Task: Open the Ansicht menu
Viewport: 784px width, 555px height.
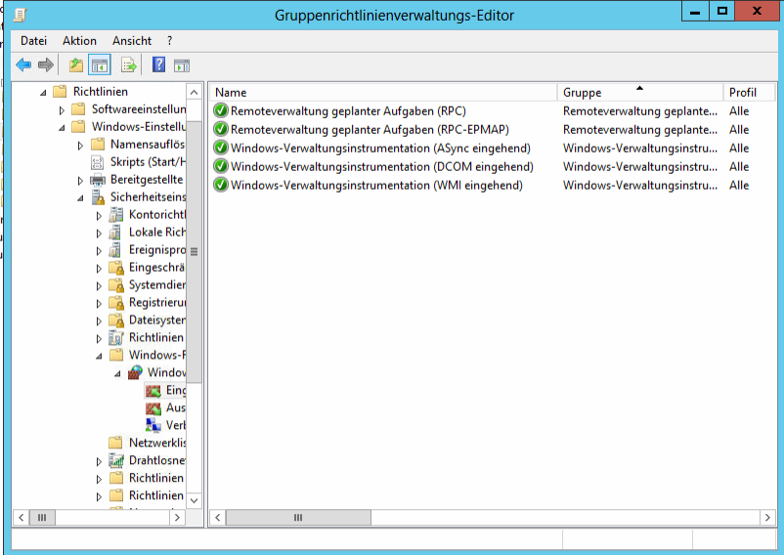Action: point(132,41)
